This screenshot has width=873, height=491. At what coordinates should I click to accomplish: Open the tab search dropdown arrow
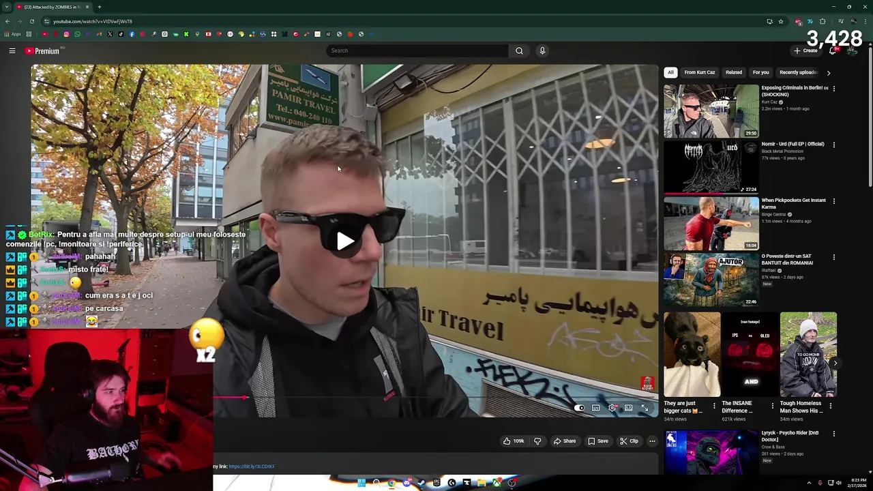tap(6, 7)
